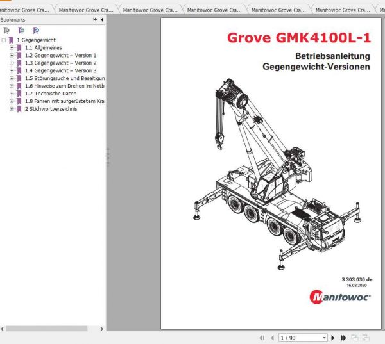Click the Grove GMK4100L-1 title on page

click(299, 38)
